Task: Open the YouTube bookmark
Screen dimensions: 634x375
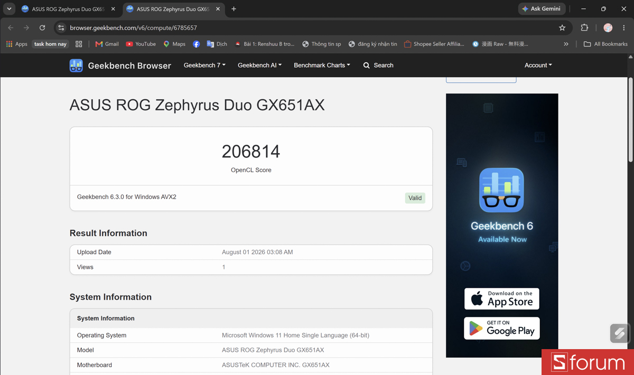Action: tap(141, 44)
